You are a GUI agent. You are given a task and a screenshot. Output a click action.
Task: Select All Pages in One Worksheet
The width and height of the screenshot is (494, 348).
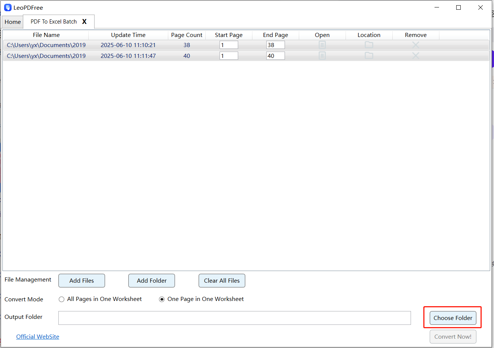(61, 299)
